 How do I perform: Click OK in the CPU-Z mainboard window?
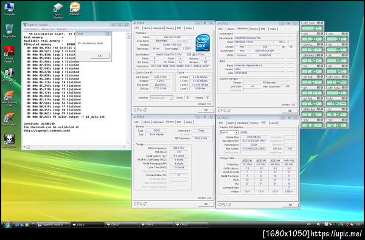pyautogui.click(x=290, y=111)
